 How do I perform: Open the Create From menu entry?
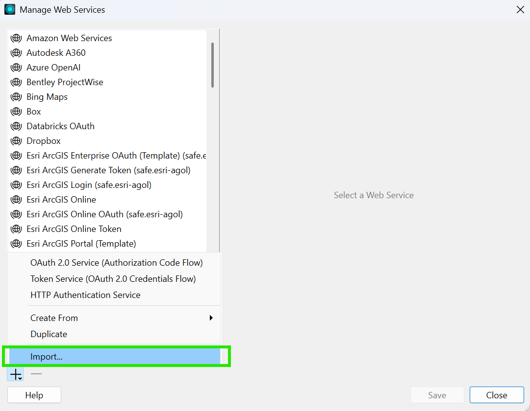tap(115, 318)
